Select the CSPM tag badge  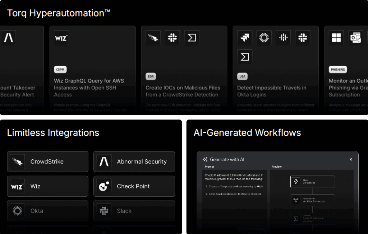(60, 70)
